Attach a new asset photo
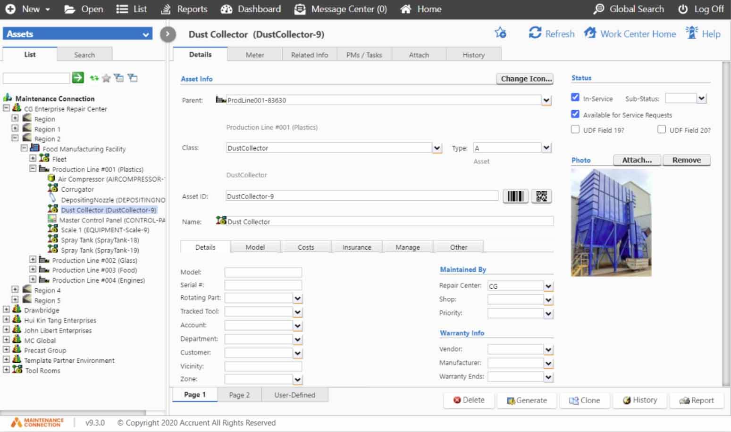Screen dimensions: 731x432 pos(636,160)
